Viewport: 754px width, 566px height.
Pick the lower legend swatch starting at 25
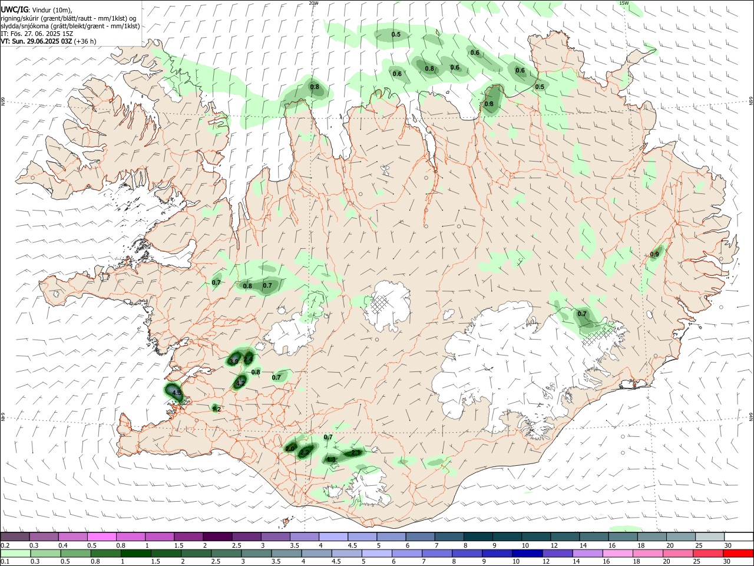click(x=709, y=554)
